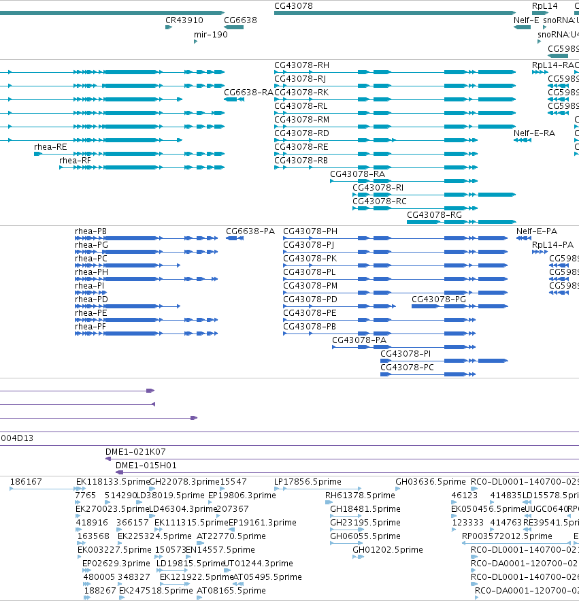The width and height of the screenshot is (579, 601).
Task: Open transcript CG43078-RG
Action: [x=461, y=222]
